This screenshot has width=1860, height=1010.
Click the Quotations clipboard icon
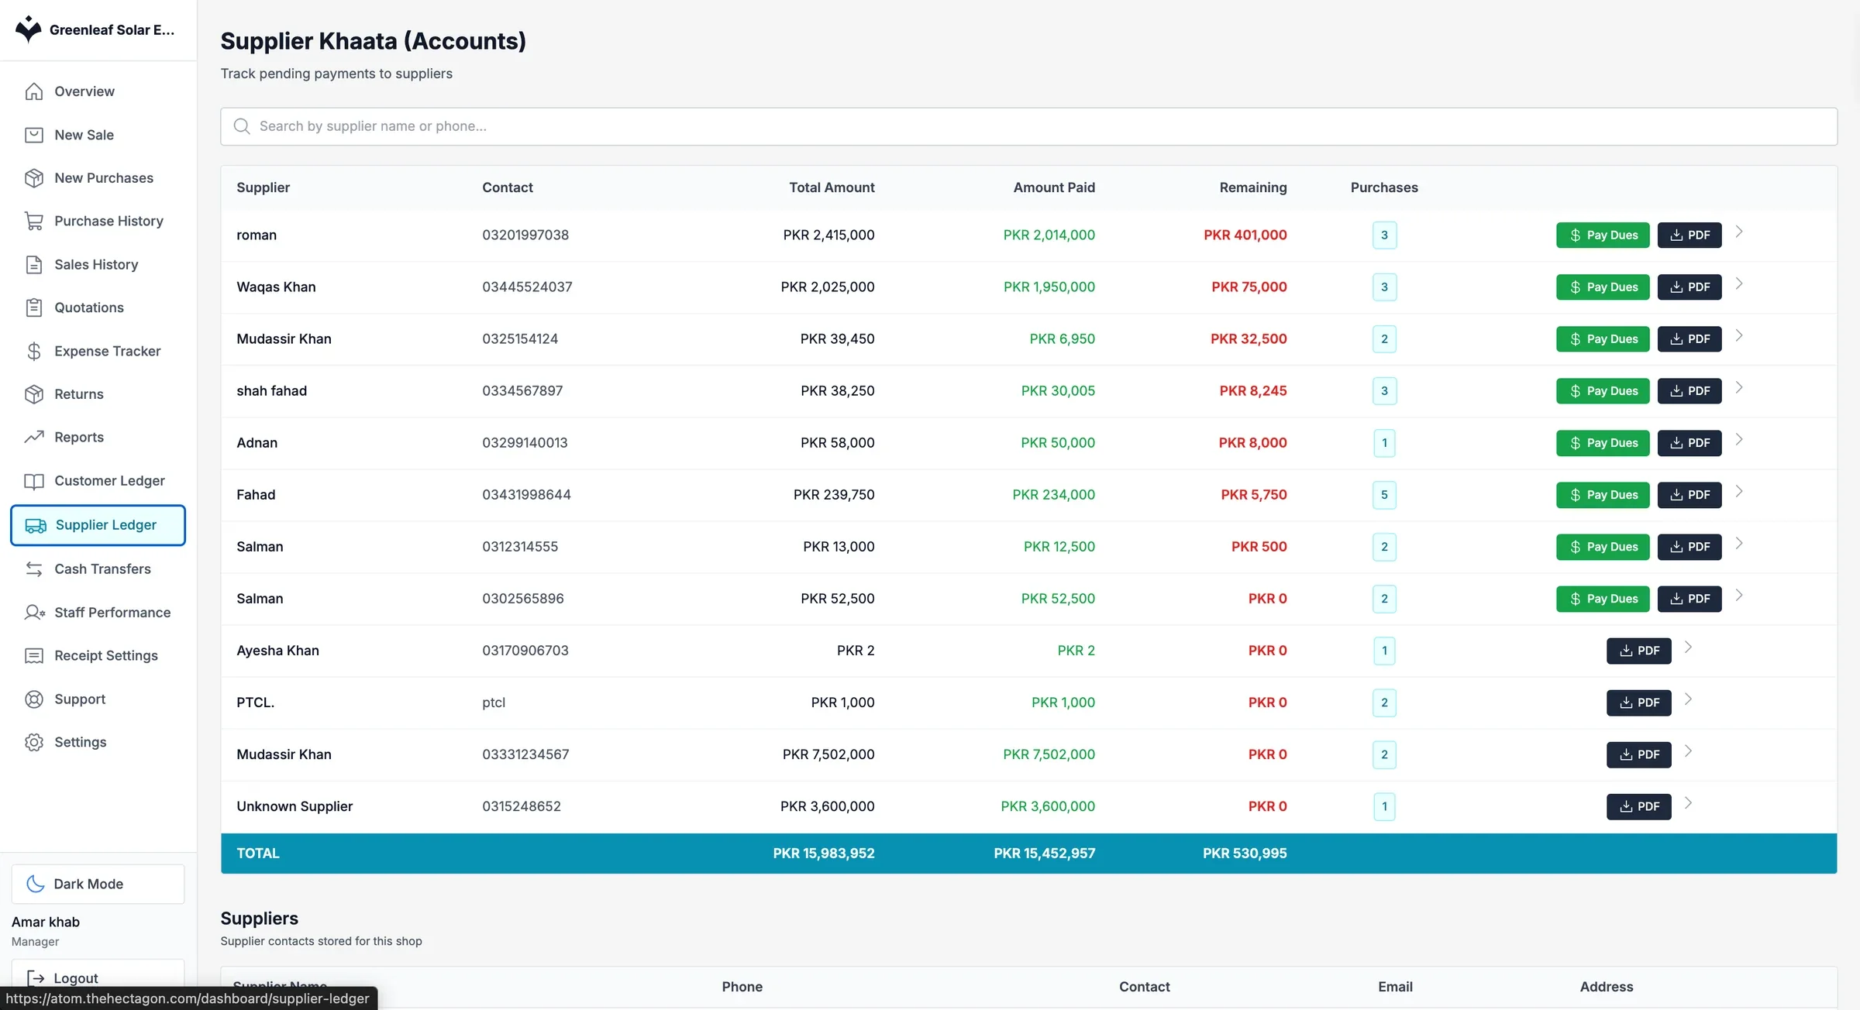pos(34,307)
